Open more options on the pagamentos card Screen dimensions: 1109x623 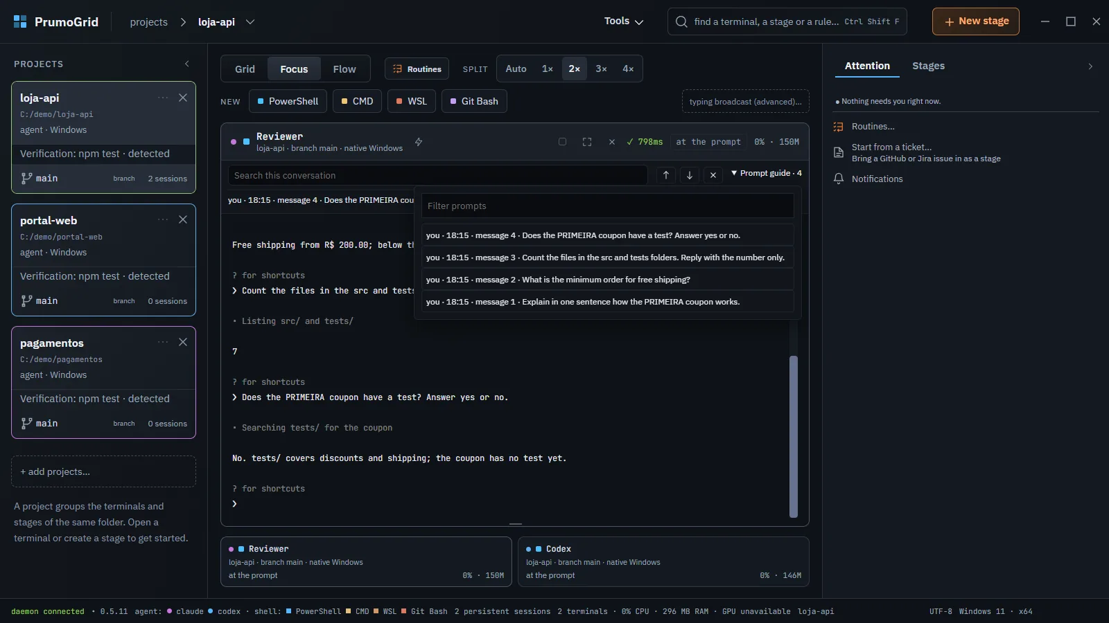[163, 342]
